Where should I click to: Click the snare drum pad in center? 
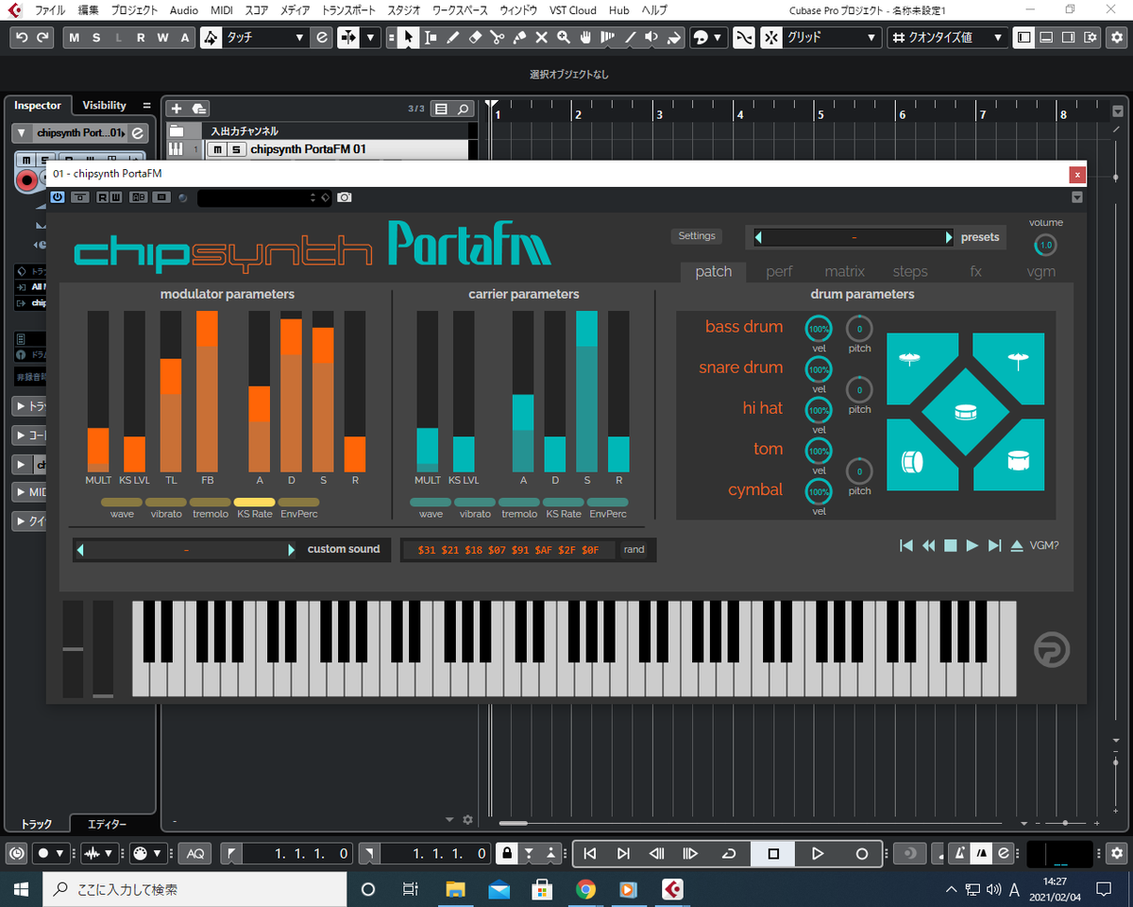[965, 412]
